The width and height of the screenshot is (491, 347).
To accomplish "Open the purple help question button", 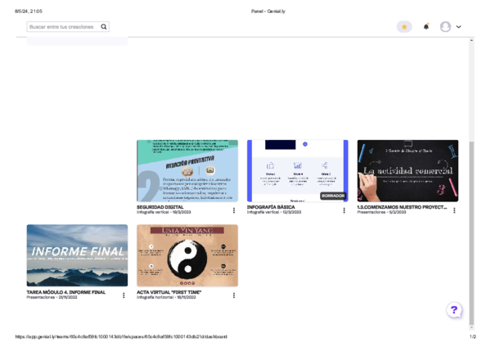I will point(455,310).
